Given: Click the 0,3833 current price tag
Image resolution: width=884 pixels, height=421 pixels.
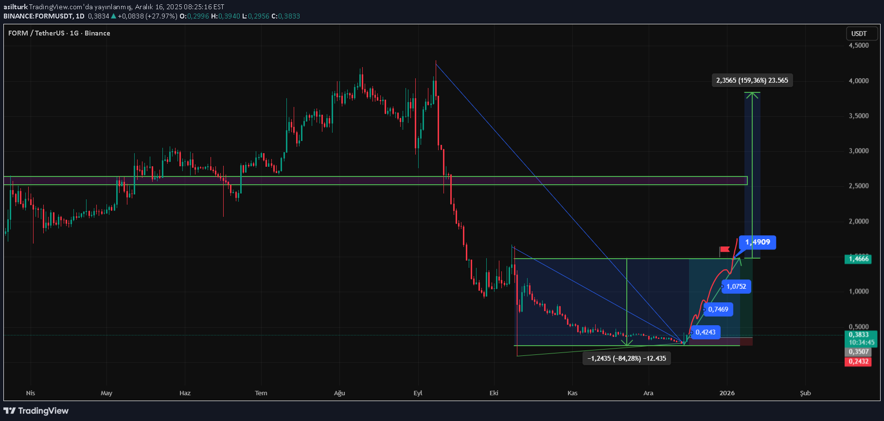Looking at the screenshot, I should (858, 334).
